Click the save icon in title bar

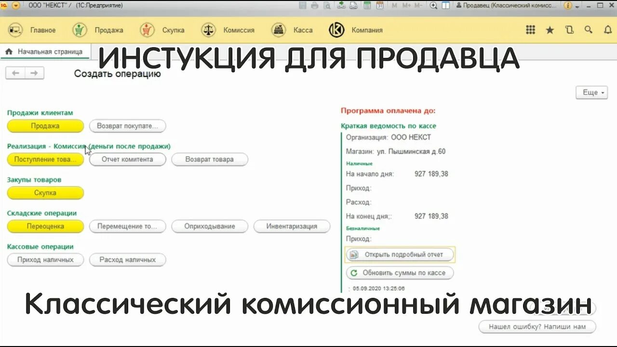coord(302,5)
